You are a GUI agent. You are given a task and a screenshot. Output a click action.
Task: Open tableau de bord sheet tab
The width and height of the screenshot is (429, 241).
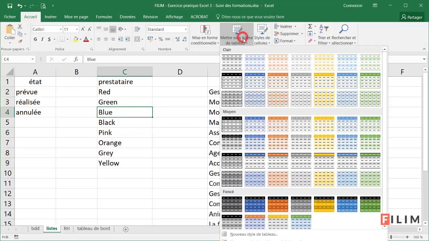tap(94, 229)
